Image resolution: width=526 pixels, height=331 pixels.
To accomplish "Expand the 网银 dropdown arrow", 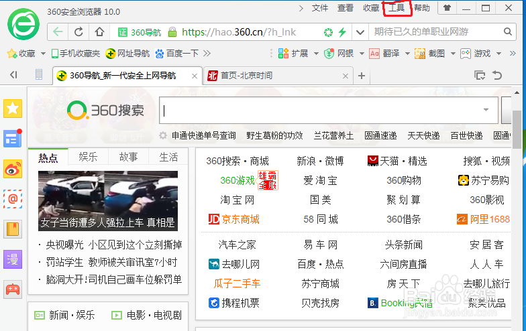I will point(362,54).
